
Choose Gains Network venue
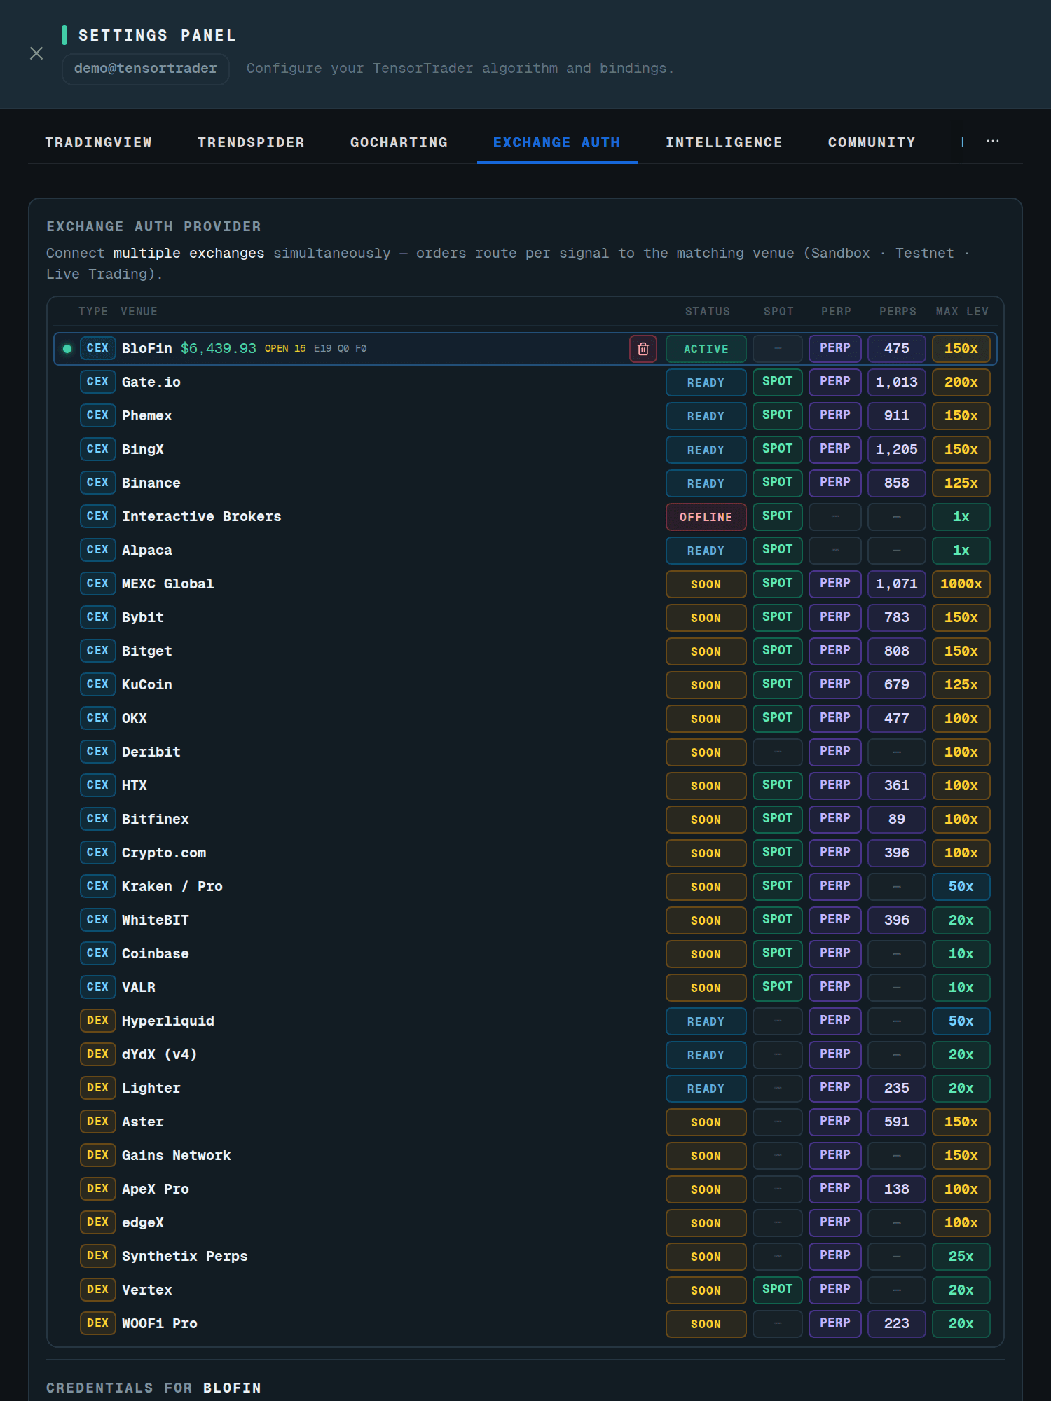tap(525, 1156)
